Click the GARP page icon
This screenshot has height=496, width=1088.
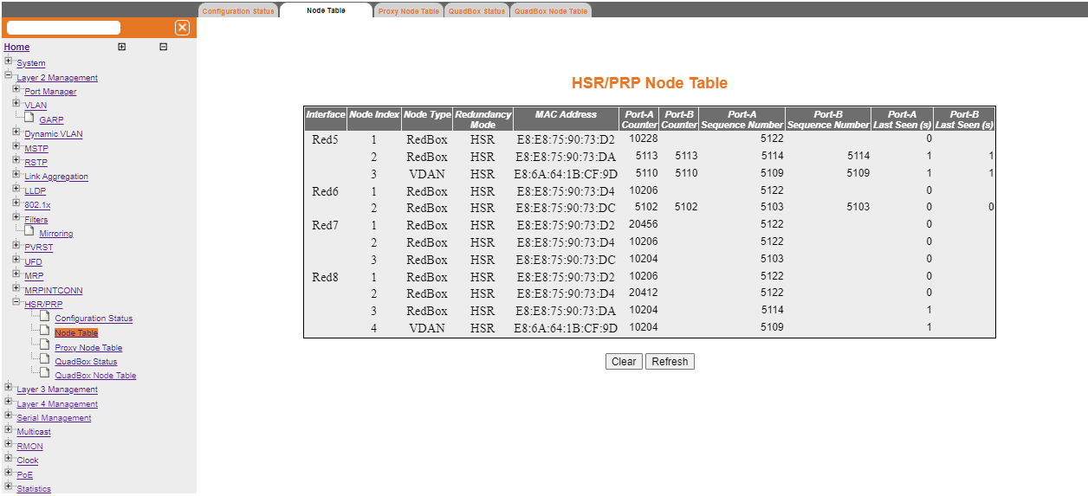point(29,119)
